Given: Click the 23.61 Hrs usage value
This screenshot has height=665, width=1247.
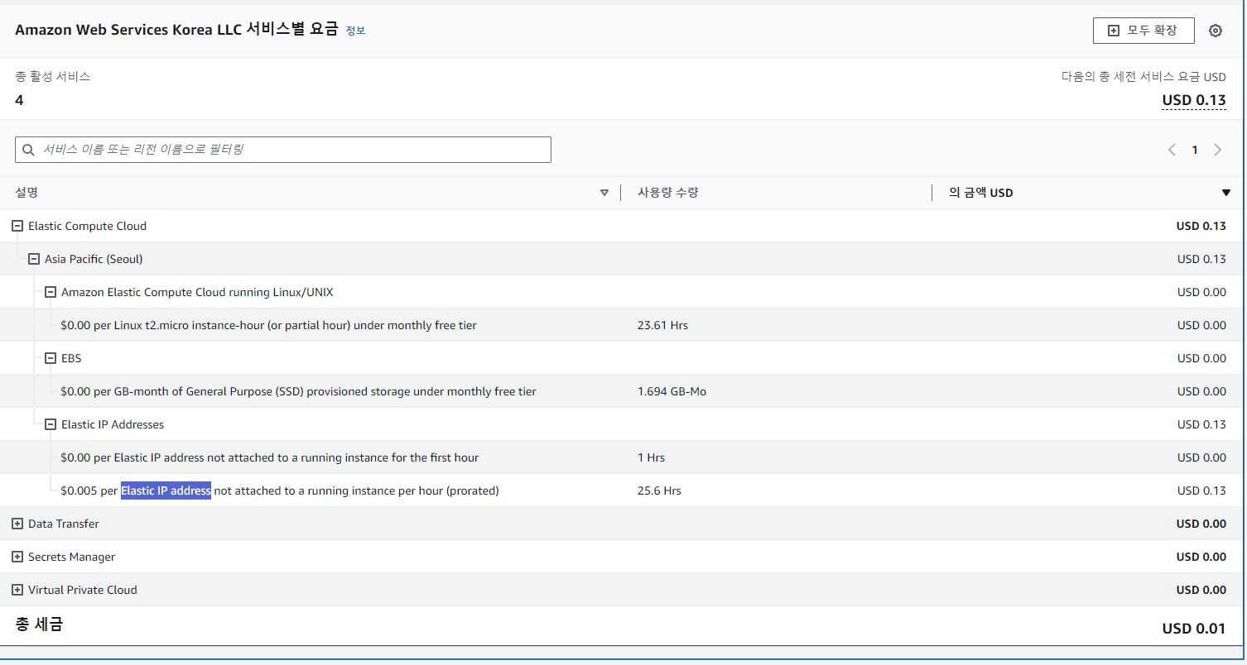Looking at the screenshot, I should [x=662, y=325].
